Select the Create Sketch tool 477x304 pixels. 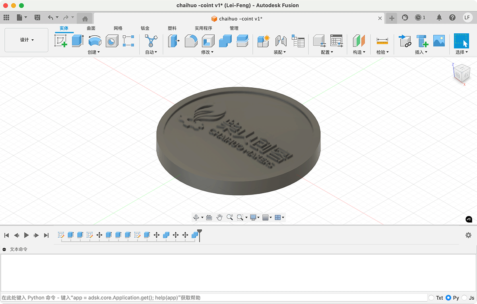tap(61, 41)
